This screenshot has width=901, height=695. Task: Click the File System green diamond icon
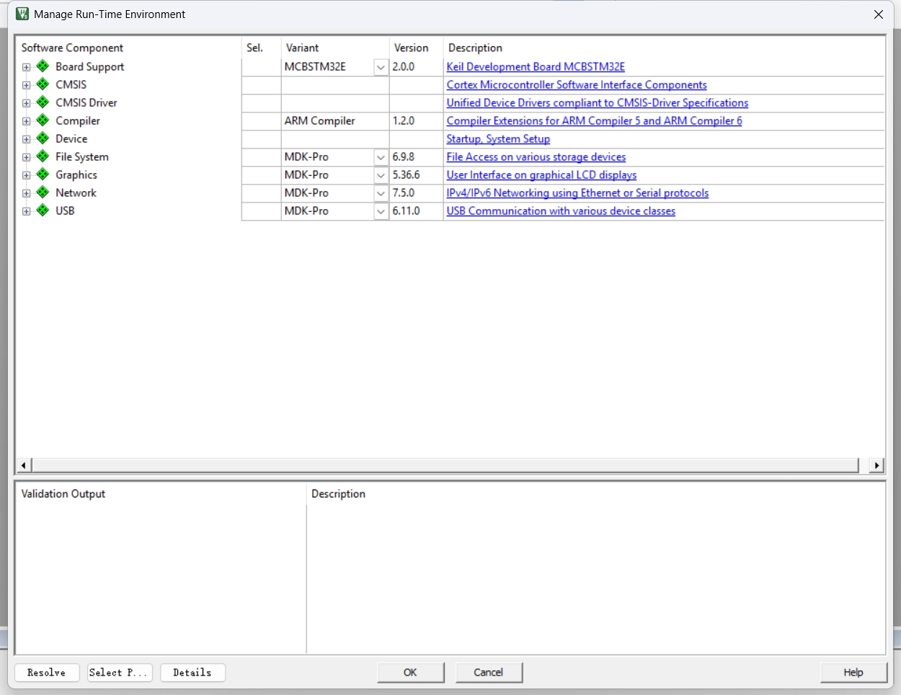(43, 156)
